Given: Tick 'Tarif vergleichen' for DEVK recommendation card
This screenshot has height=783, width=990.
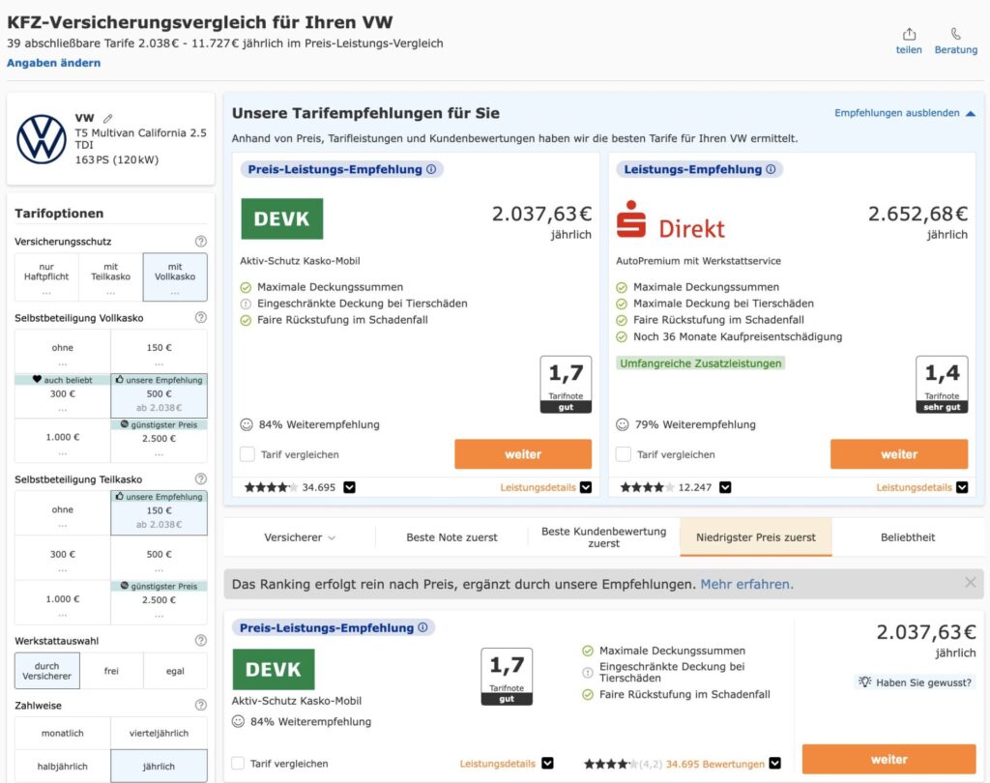Looking at the screenshot, I should 247,454.
